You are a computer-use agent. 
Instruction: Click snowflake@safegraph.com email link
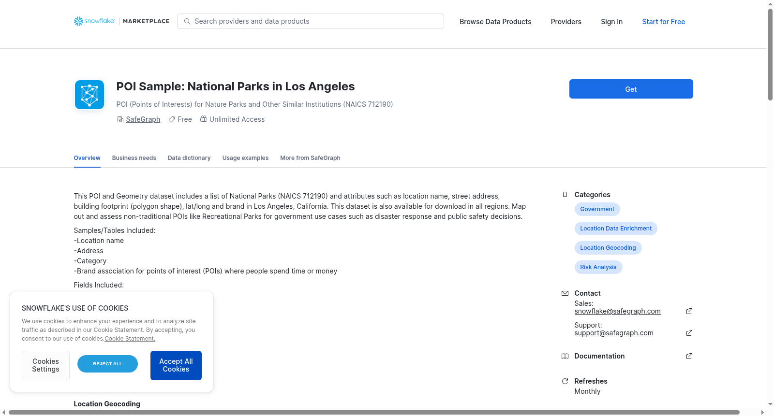pyautogui.click(x=617, y=311)
